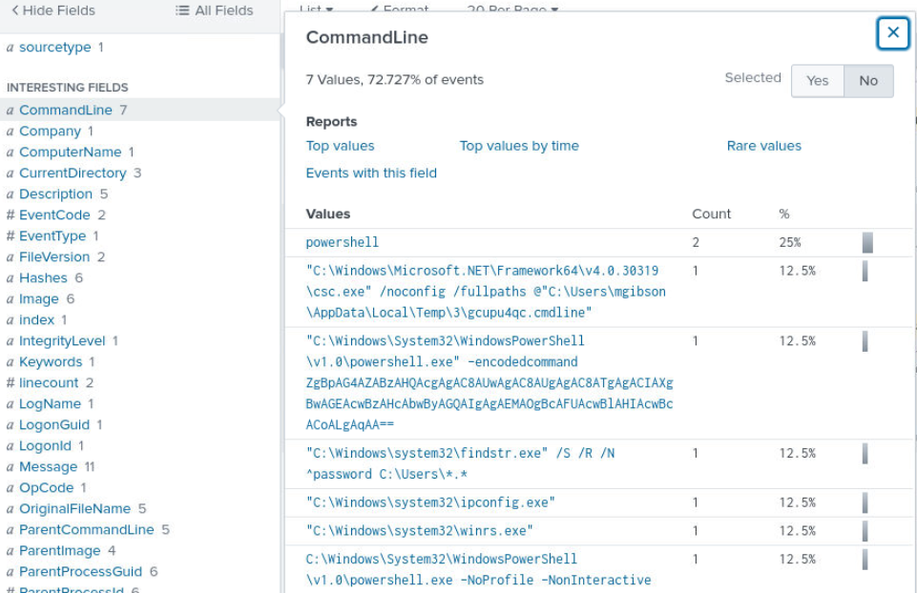Open the List view dropdown
The height and width of the screenshot is (593, 917).
(316, 9)
